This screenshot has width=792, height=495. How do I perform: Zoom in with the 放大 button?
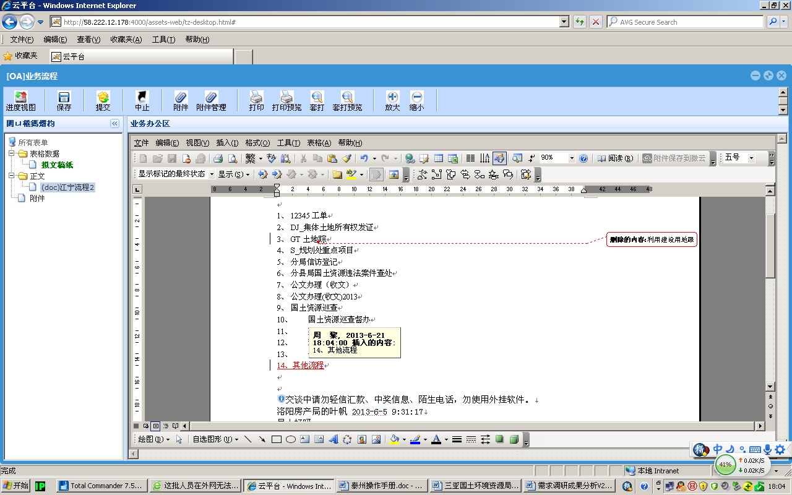(x=392, y=101)
